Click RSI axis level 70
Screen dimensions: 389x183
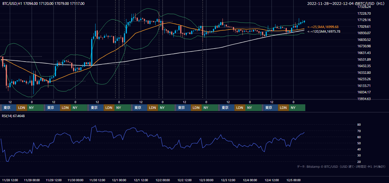click(x=359, y=131)
